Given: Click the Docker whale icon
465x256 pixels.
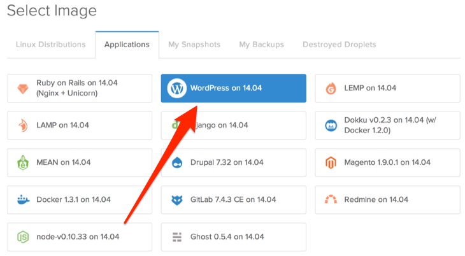Looking at the screenshot, I should pos(23,199).
